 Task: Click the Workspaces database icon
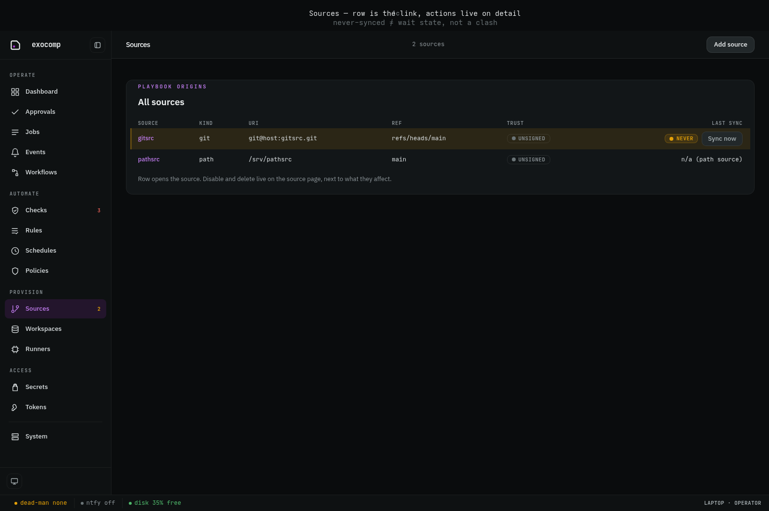click(15, 329)
